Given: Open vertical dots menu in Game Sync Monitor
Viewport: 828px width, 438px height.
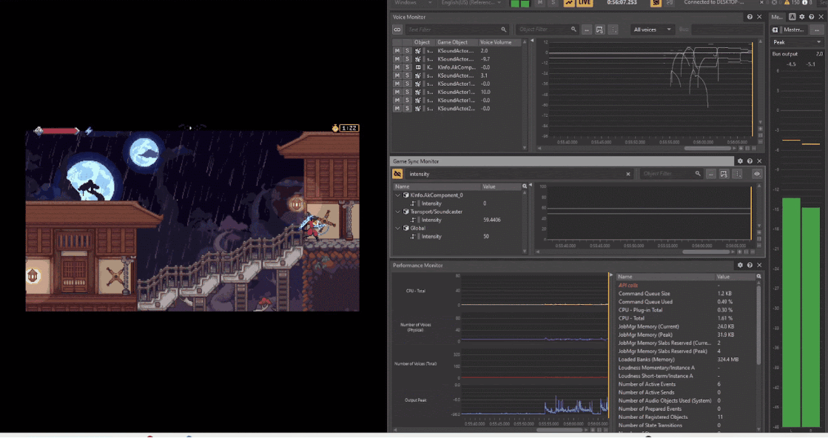Looking at the screenshot, I should tap(738, 174).
